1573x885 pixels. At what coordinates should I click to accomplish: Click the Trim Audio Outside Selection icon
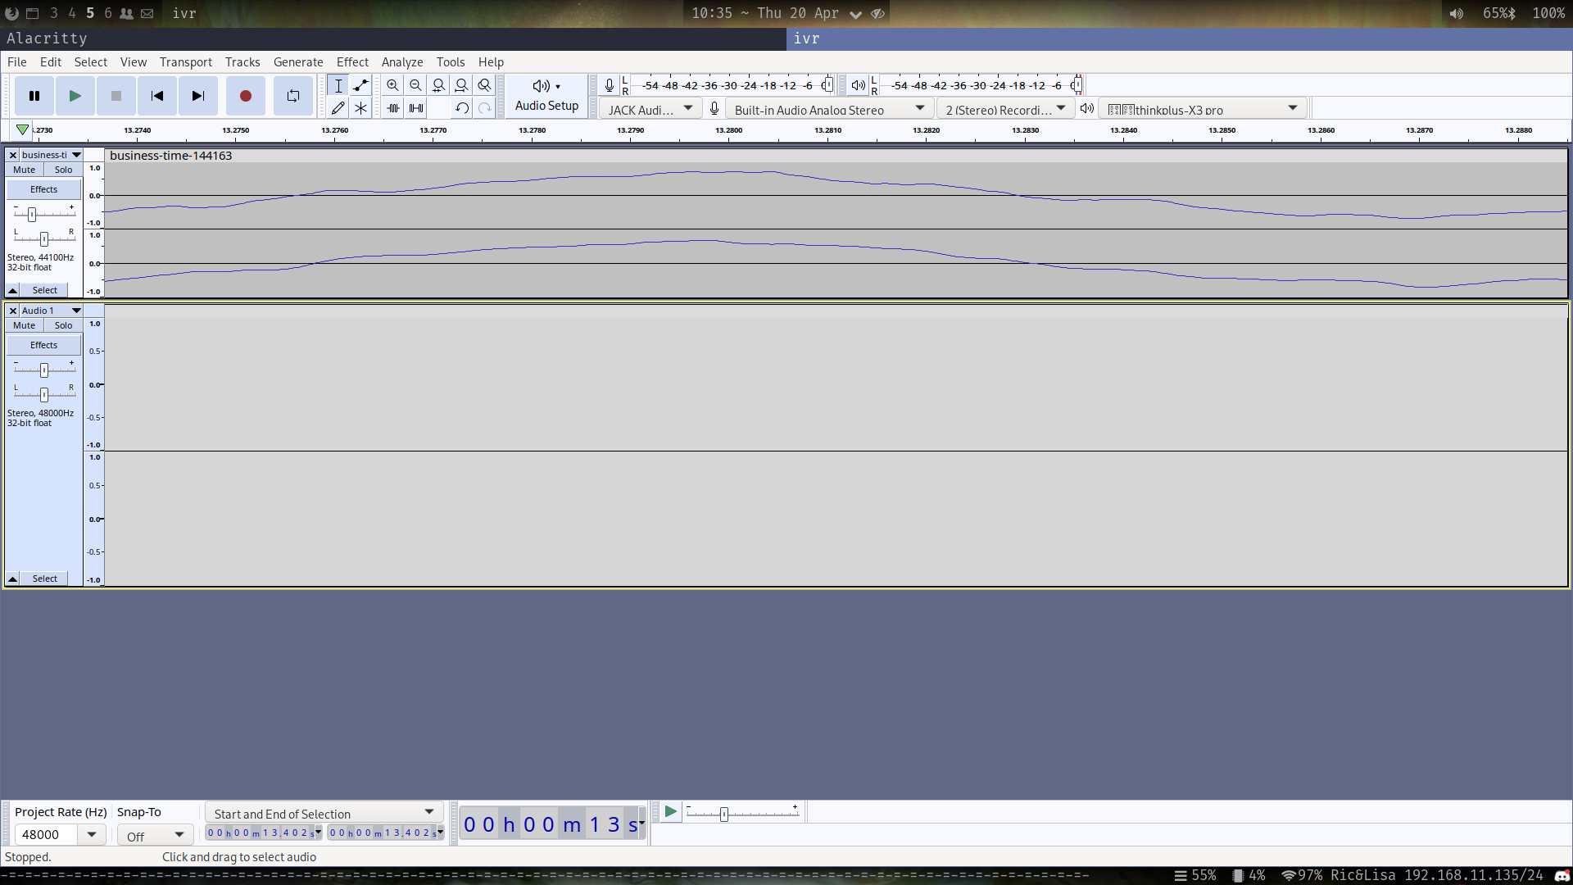tap(392, 107)
